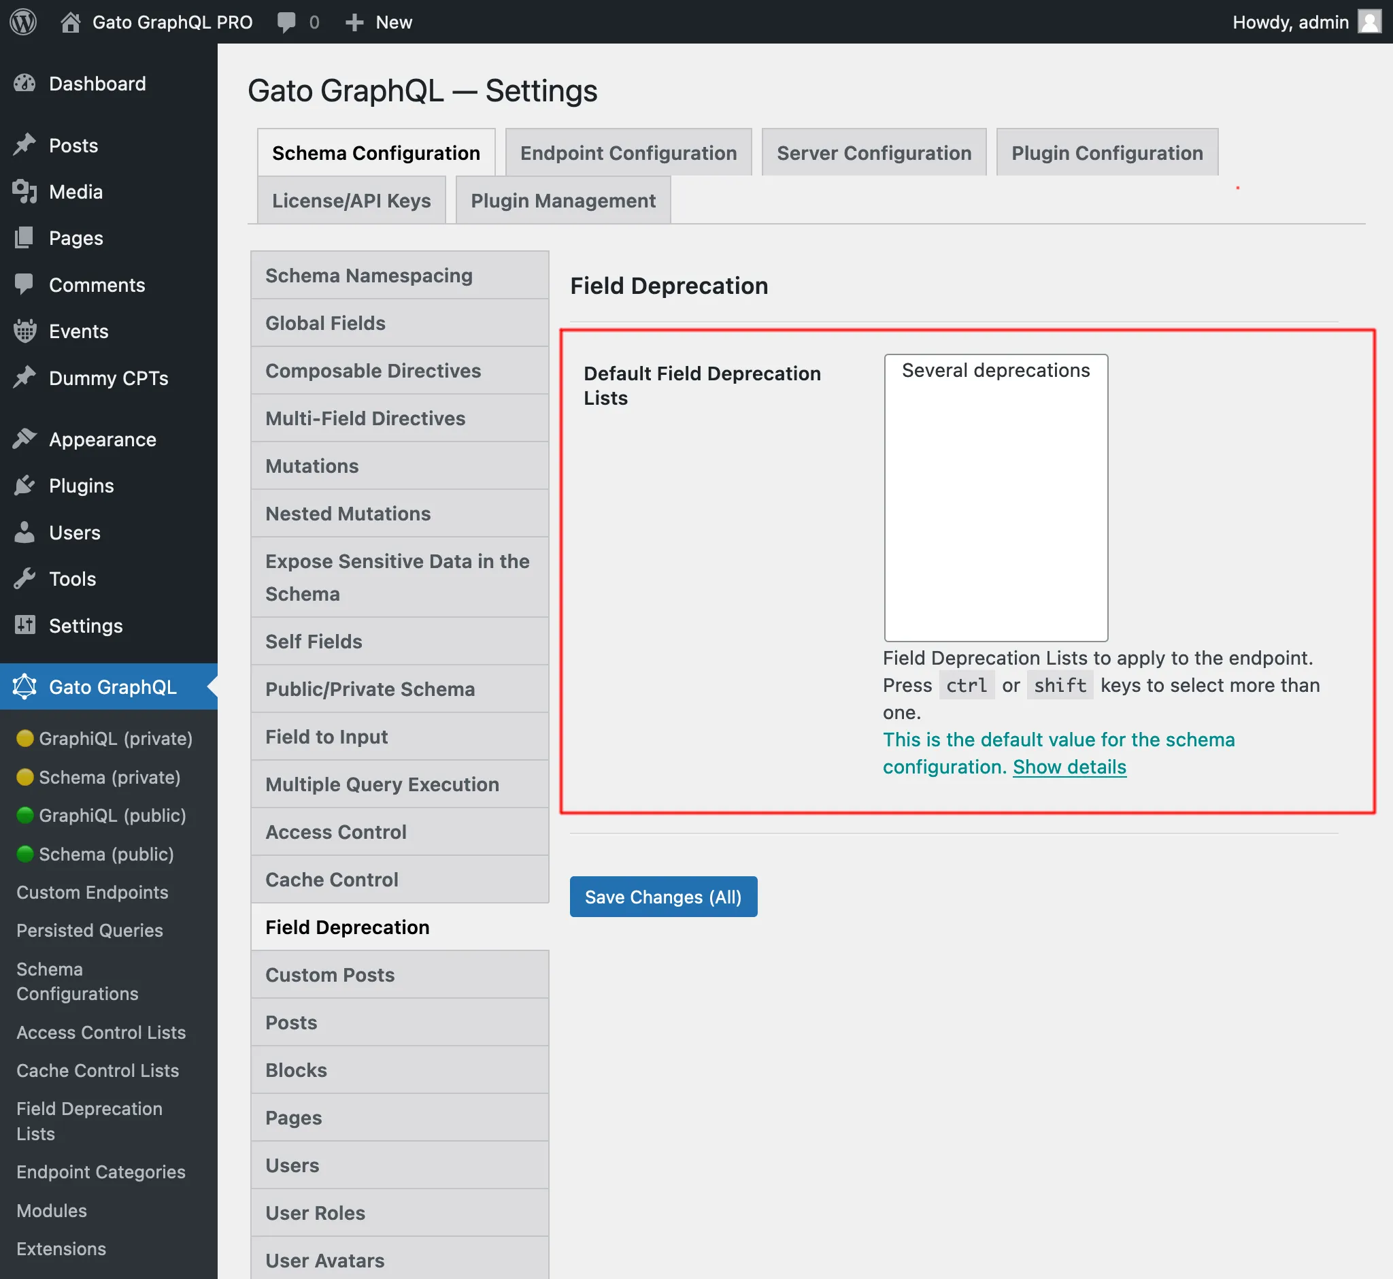Open Composable Directives section
Screen dimensions: 1393x1279
pyautogui.click(x=400, y=371)
